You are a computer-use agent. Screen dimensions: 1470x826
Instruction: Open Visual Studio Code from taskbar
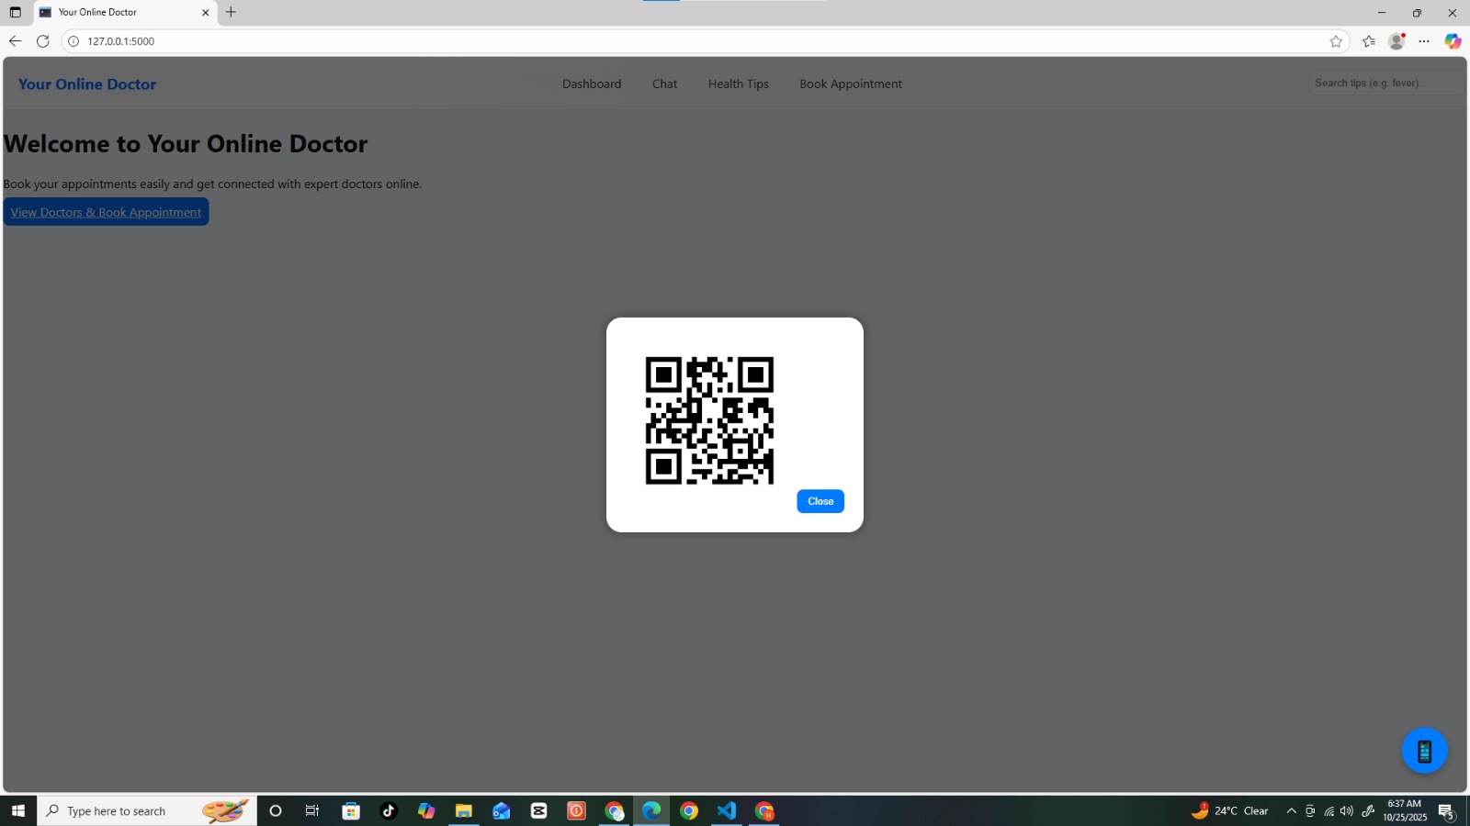click(x=727, y=810)
